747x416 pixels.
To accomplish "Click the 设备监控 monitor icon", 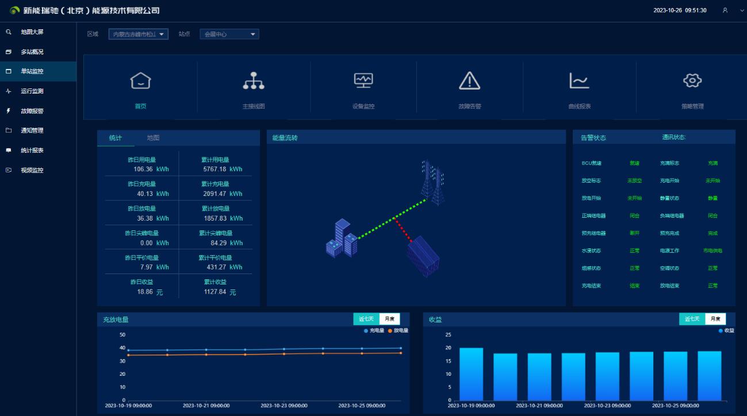I will coord(363,81).
